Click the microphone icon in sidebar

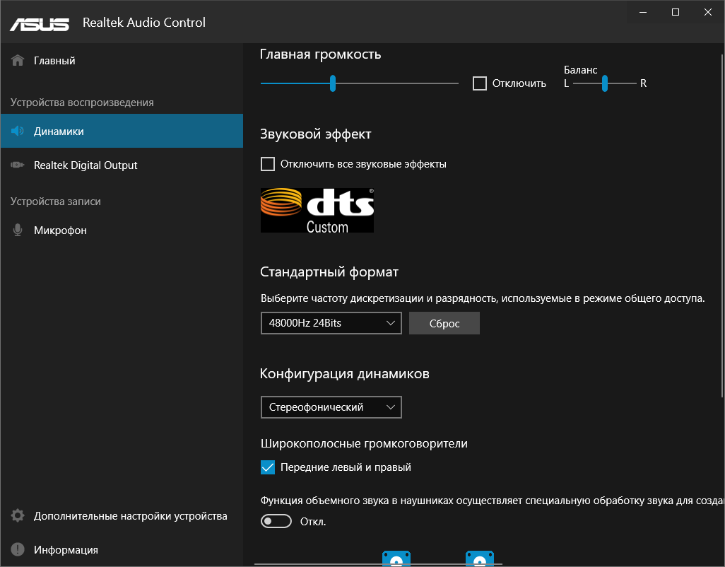18,230
